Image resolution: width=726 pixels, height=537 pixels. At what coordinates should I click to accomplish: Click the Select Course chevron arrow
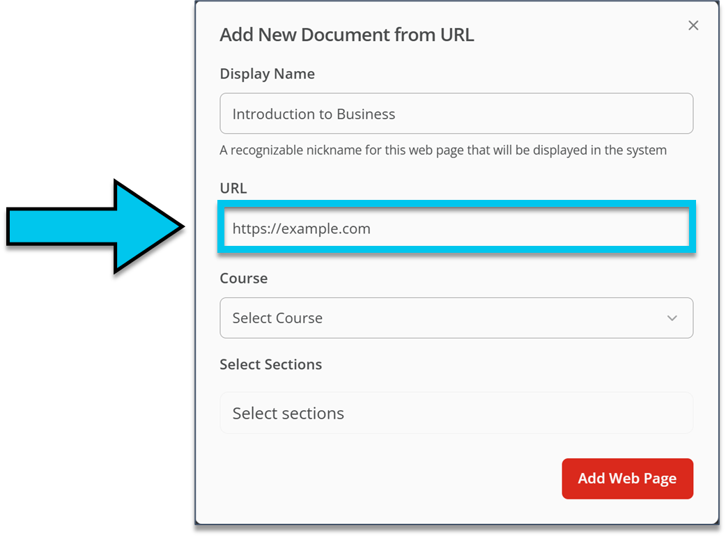[672, 318]
